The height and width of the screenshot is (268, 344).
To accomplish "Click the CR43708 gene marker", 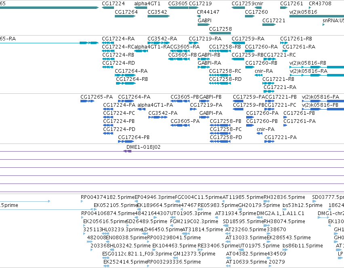I will [x=310, y=8].
